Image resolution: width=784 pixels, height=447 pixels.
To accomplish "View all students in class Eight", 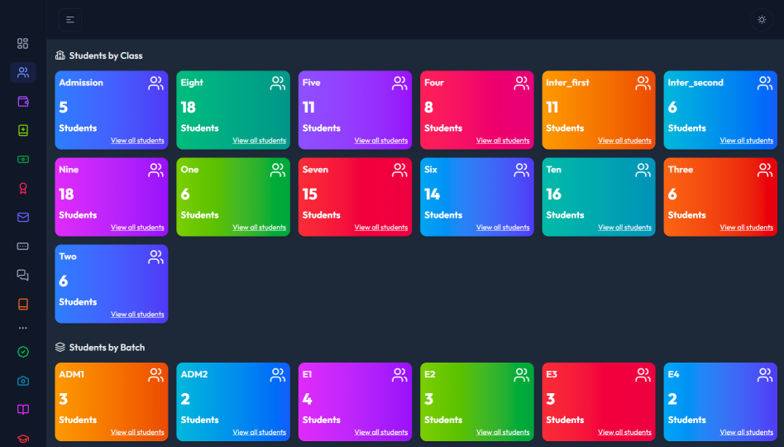I will 259,141.
